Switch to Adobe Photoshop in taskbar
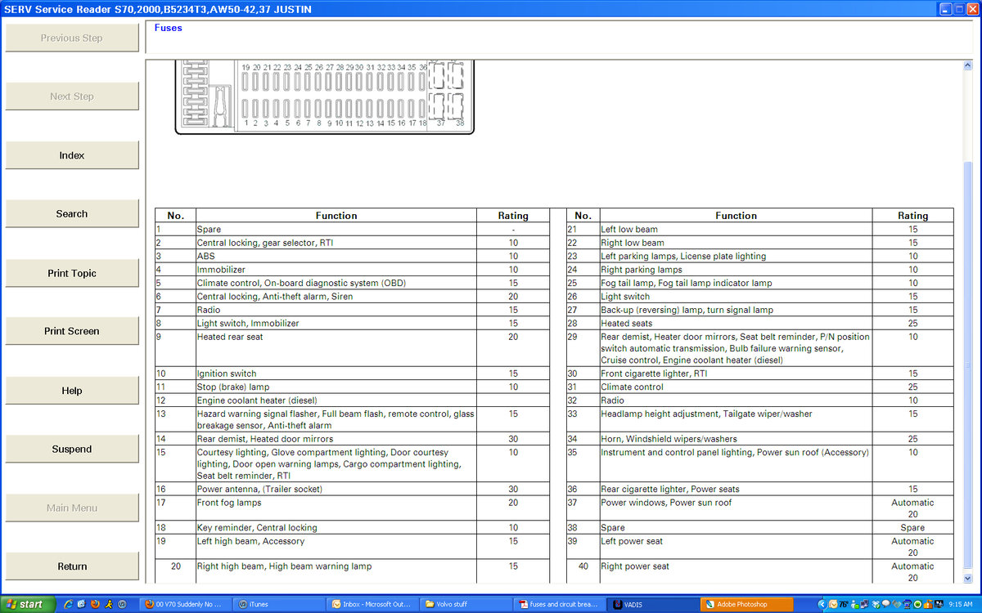 pyautogui.click(x=746, y=605)
